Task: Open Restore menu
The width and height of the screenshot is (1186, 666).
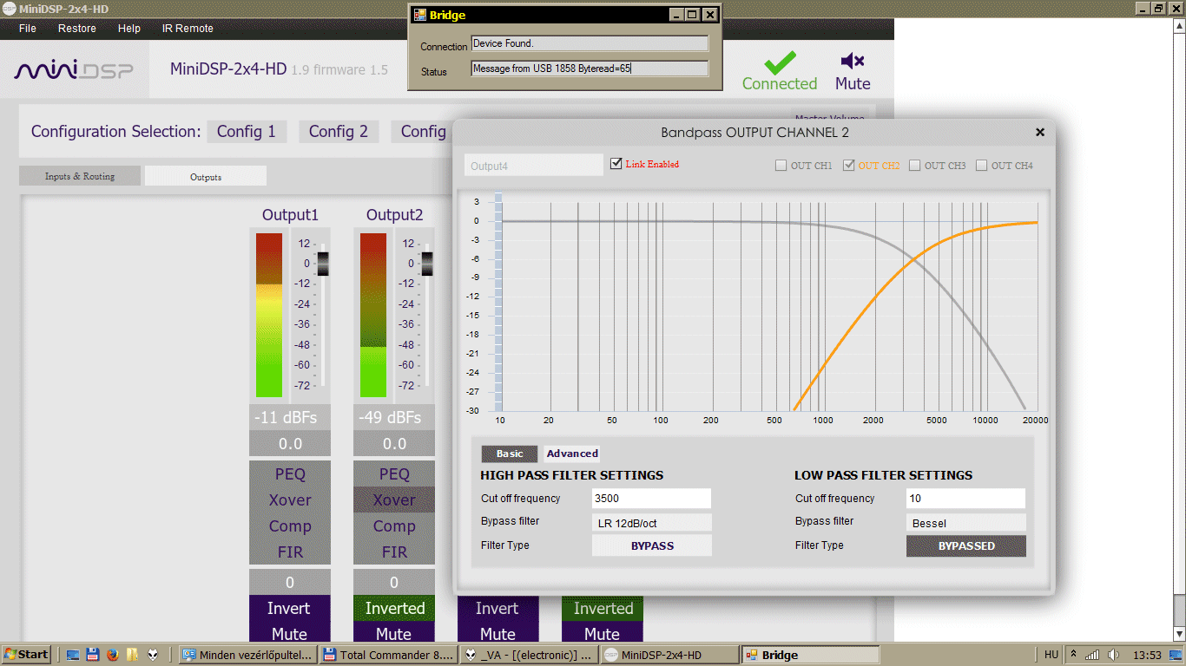Action: (77, 29)
